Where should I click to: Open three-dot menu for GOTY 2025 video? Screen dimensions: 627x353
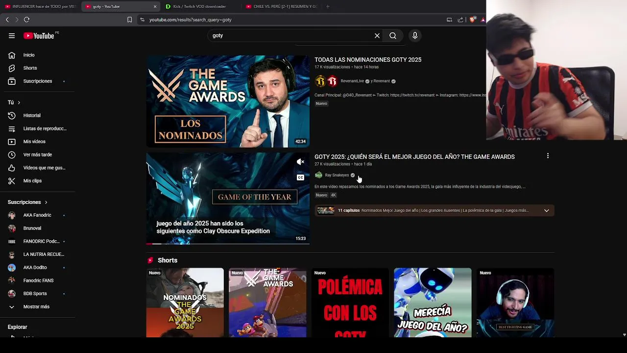coord(548,156)
